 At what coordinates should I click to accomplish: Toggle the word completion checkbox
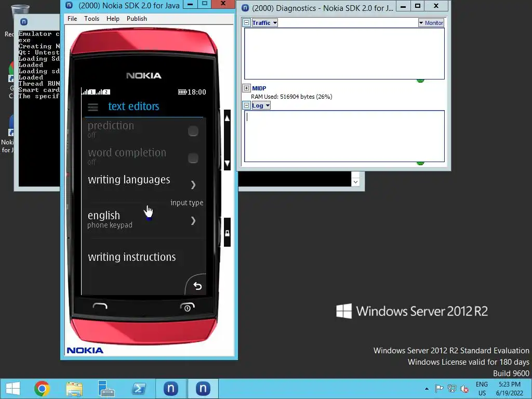tap(193, 158)
